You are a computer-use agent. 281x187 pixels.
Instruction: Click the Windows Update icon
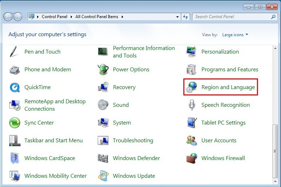click(103, 176)
